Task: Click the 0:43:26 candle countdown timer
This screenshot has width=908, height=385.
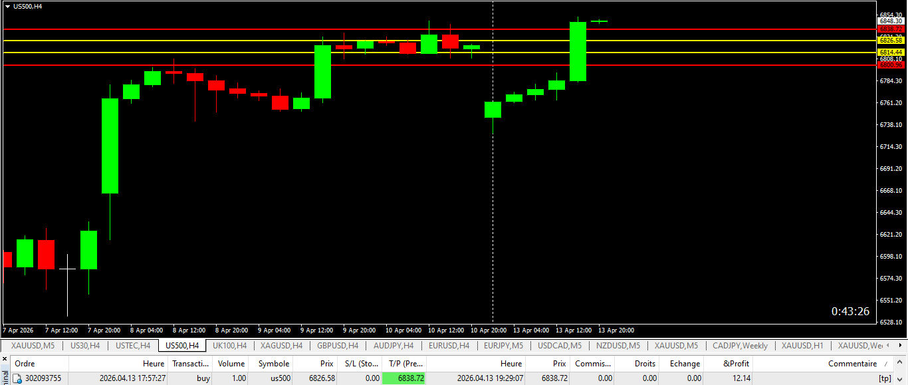Action: pos(850,311)
